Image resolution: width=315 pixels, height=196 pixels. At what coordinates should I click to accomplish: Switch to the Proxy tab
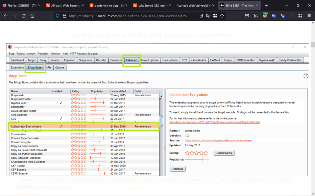click(x=43, y=60)
